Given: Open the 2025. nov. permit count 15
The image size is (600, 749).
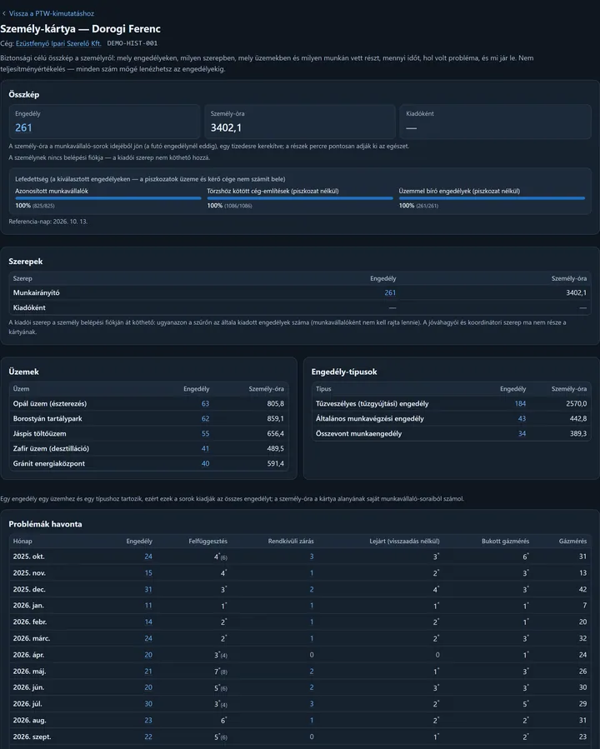Looking at the screenshot, I should 148,572.
